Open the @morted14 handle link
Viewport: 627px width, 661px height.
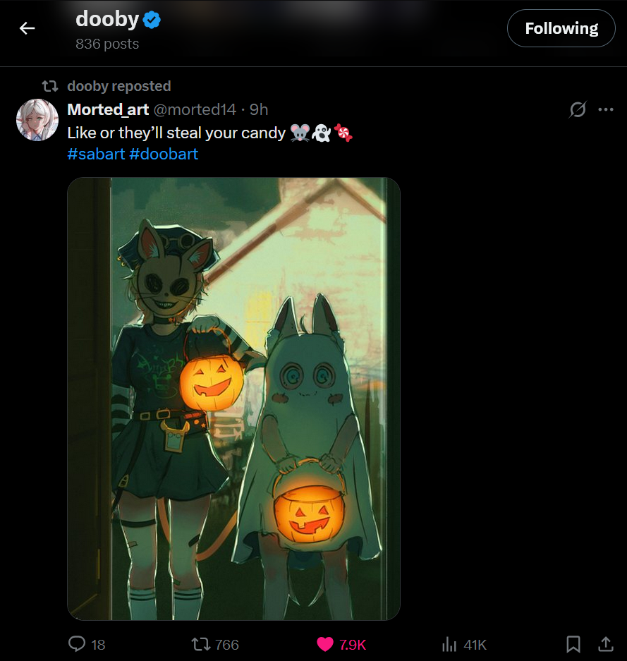pyautogui.click(x=195, y=109)
